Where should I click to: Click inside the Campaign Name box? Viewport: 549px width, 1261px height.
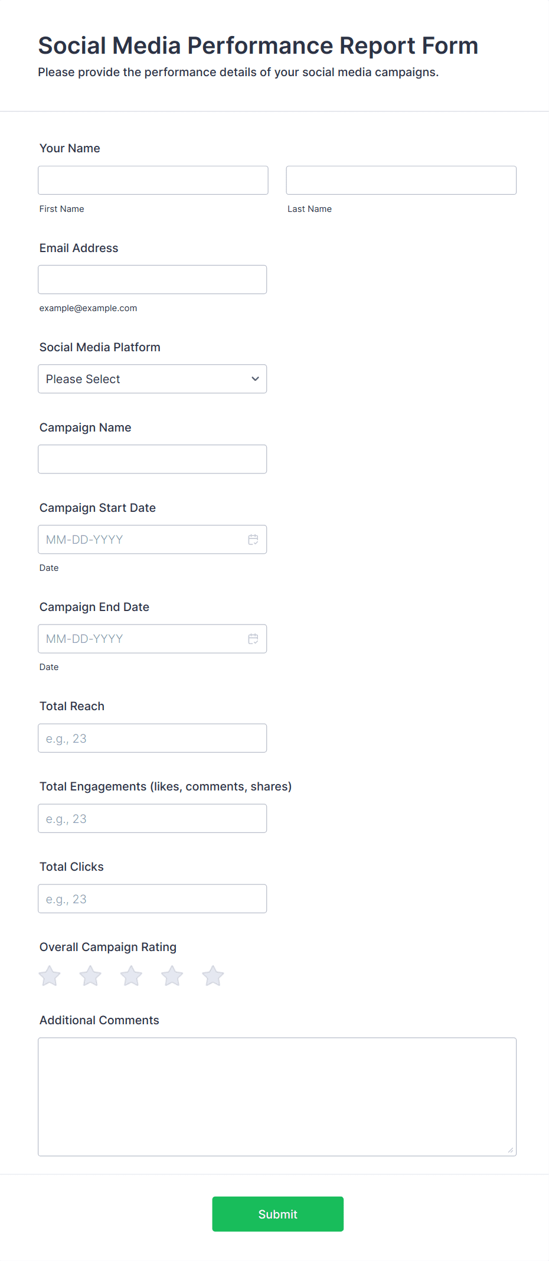coord(152,459)
